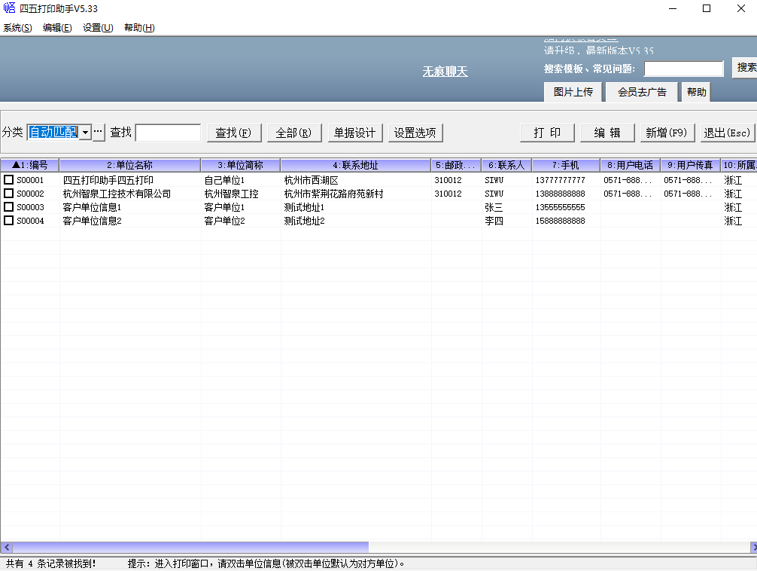Viewport: 757px width, 571px height.
Task: Sort by the 7:手机 column header
Action: coord(566,166)
